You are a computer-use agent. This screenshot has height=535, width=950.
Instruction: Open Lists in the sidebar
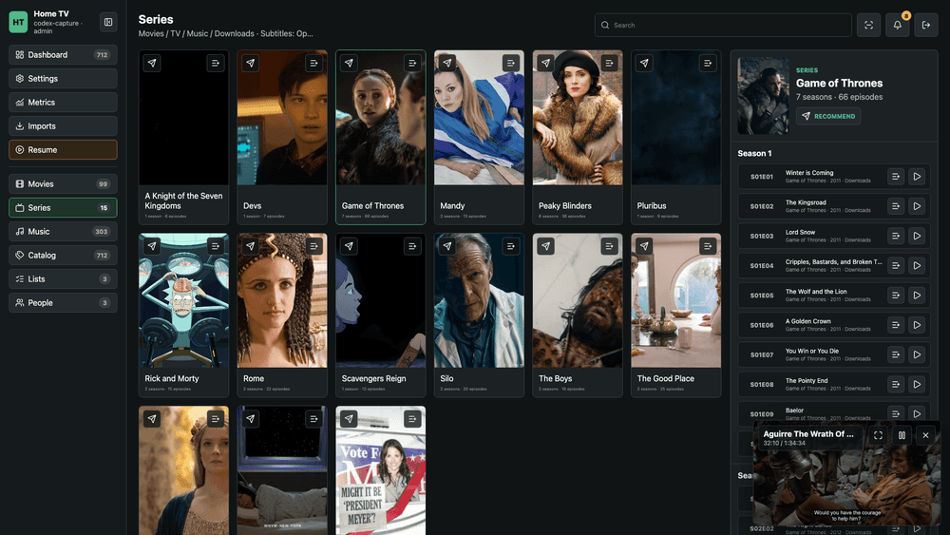coord(63,278)
